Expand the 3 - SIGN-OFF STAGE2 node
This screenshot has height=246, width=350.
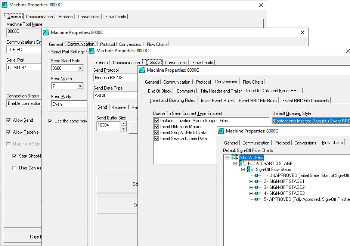tap(251, 187)
